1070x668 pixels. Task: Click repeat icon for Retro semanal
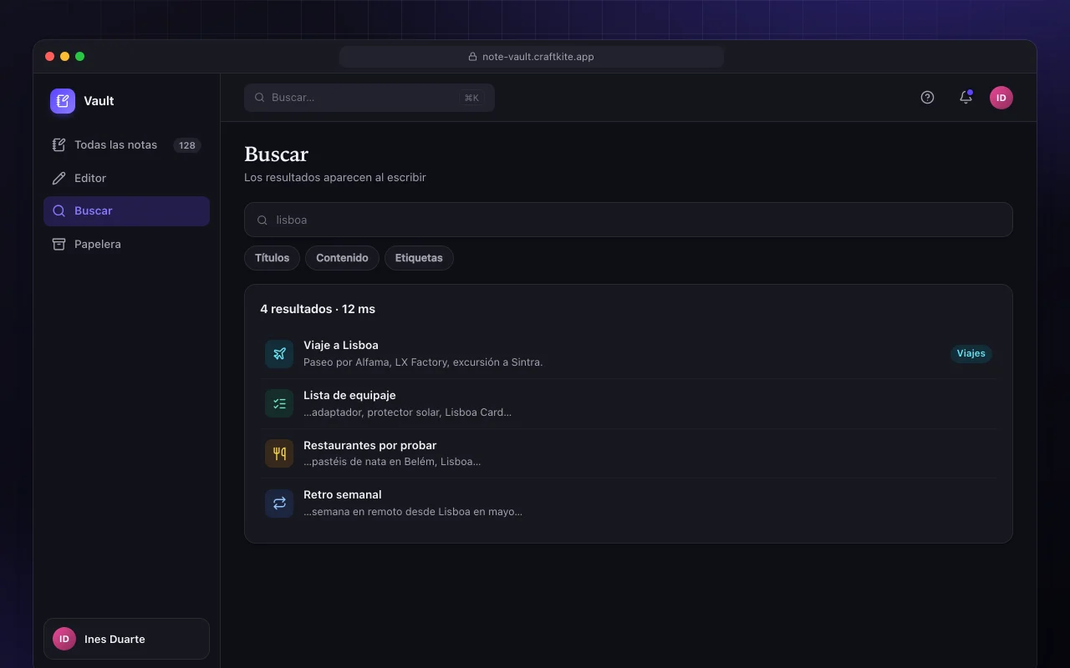[279, 504]
